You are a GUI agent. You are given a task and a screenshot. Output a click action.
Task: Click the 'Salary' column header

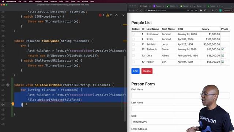[205, 29]
